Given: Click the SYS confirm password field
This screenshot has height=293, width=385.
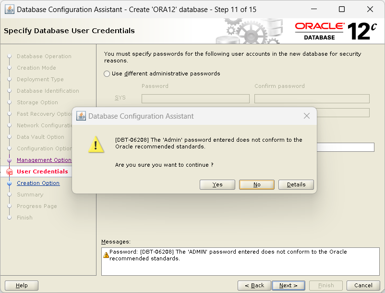Looking at the screenshot, I should tap(312, 99).
